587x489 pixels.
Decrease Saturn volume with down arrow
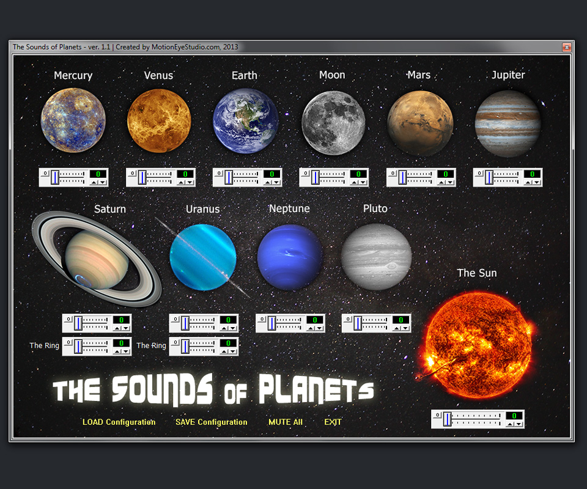pos(126,328)
